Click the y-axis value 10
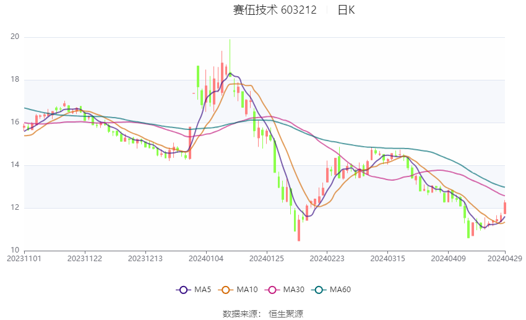The image size is (526, 320). 15,250
